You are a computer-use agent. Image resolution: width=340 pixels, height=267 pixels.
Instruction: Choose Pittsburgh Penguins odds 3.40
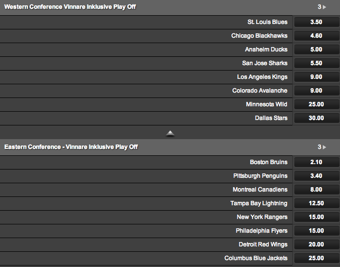point(316,176)
